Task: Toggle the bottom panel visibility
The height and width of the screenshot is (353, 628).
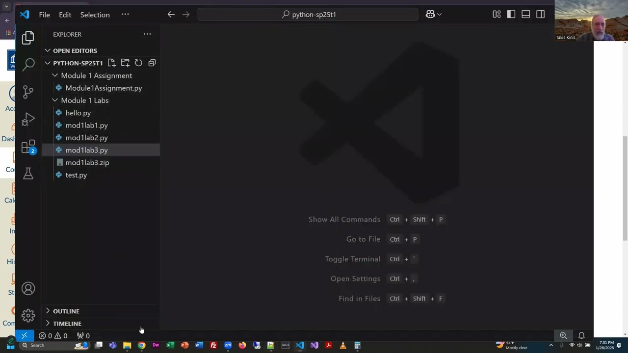Action: (525, 15)
